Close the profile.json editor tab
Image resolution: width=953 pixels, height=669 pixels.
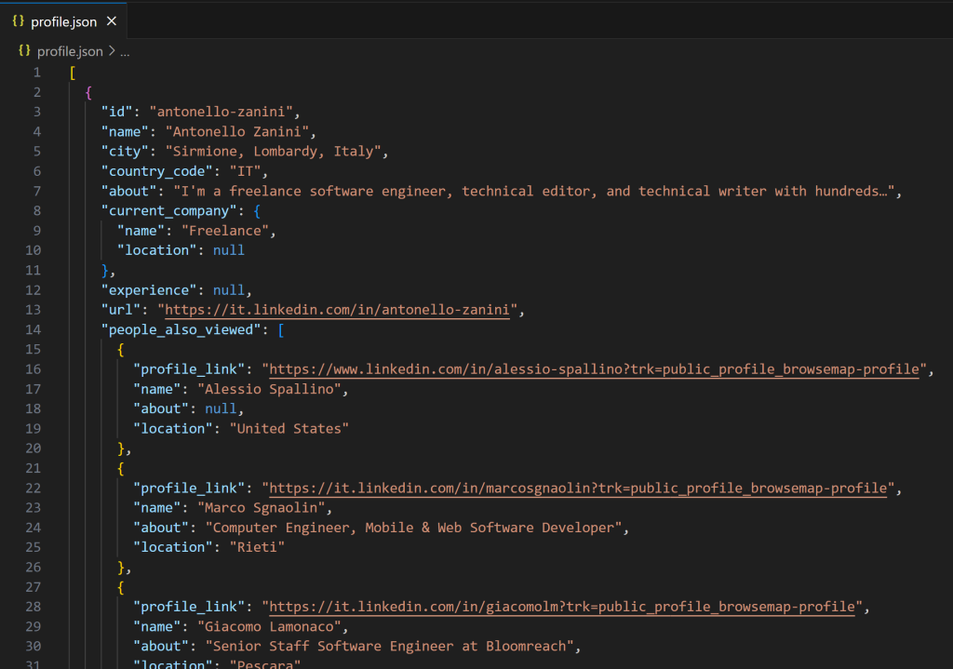point(114,20)
